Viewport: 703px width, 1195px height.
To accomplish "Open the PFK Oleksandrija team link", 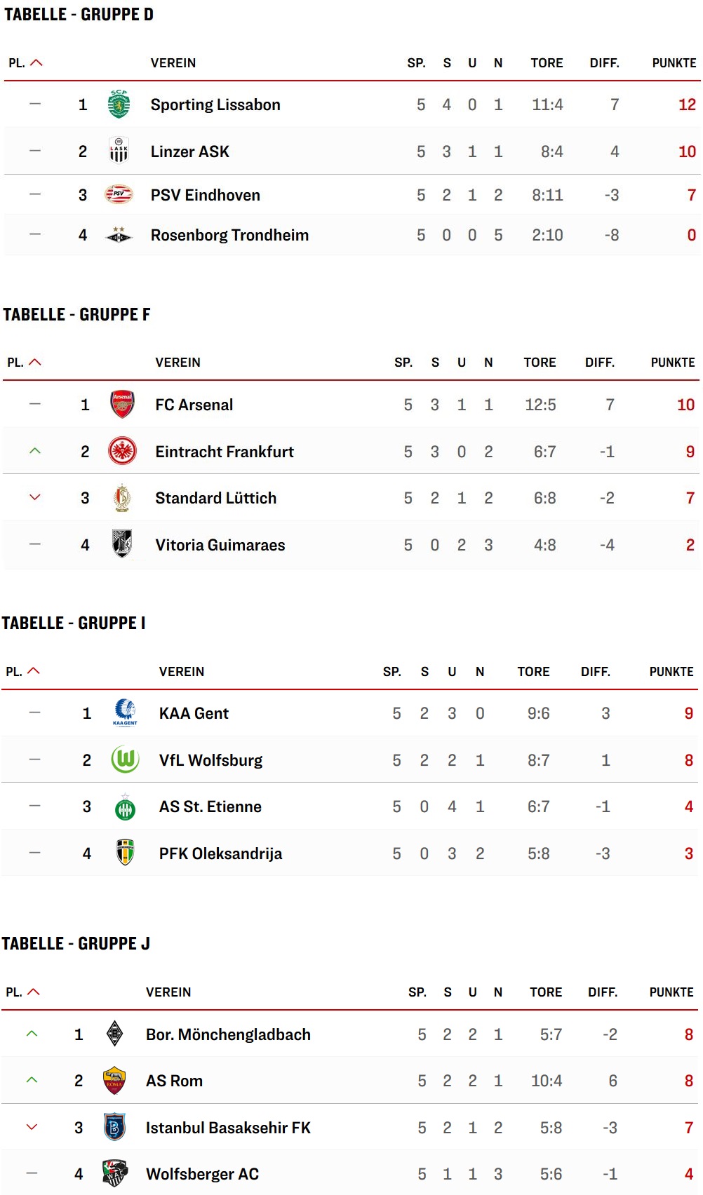I will click(x=220, y=853).
